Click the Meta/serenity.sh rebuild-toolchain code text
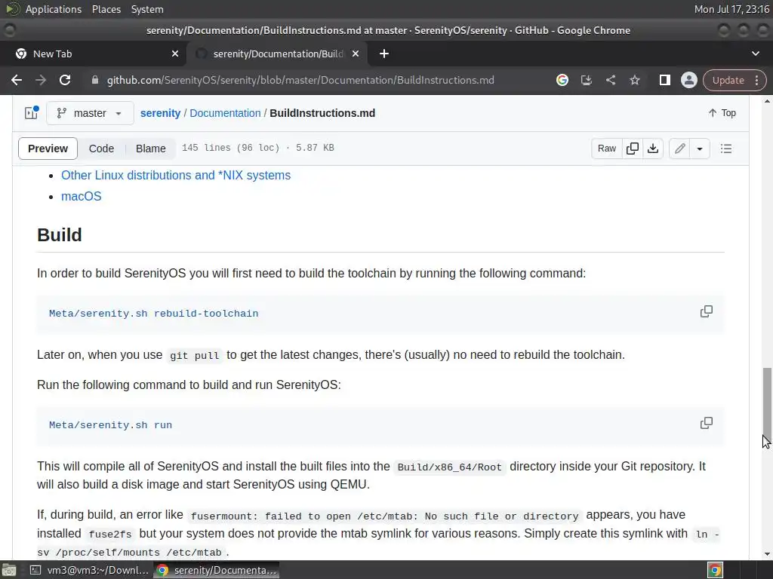The image size is (773, 579). coord(153,313)
